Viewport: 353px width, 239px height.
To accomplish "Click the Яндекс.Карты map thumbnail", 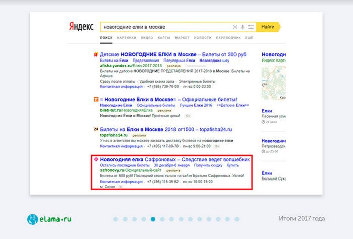I will click(273, 83).
